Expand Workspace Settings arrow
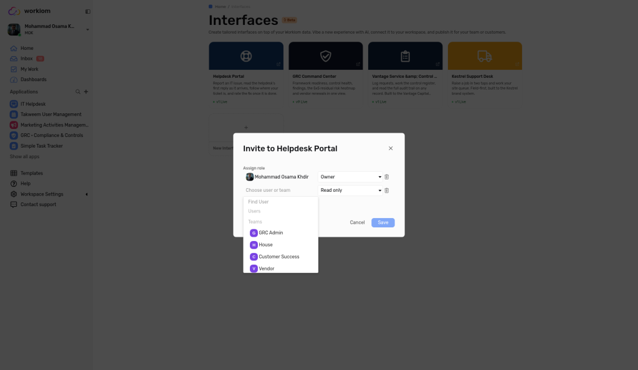Image resolution: width=638 pixels, height=370 pixels. pyautogui.click(x=87, y=194)
